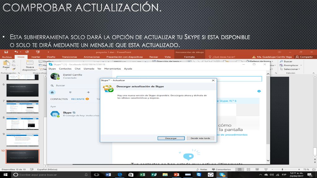Open Microsoft Edge from the taskbar
This screenshot has width=317, height=178.
point(120,175)
